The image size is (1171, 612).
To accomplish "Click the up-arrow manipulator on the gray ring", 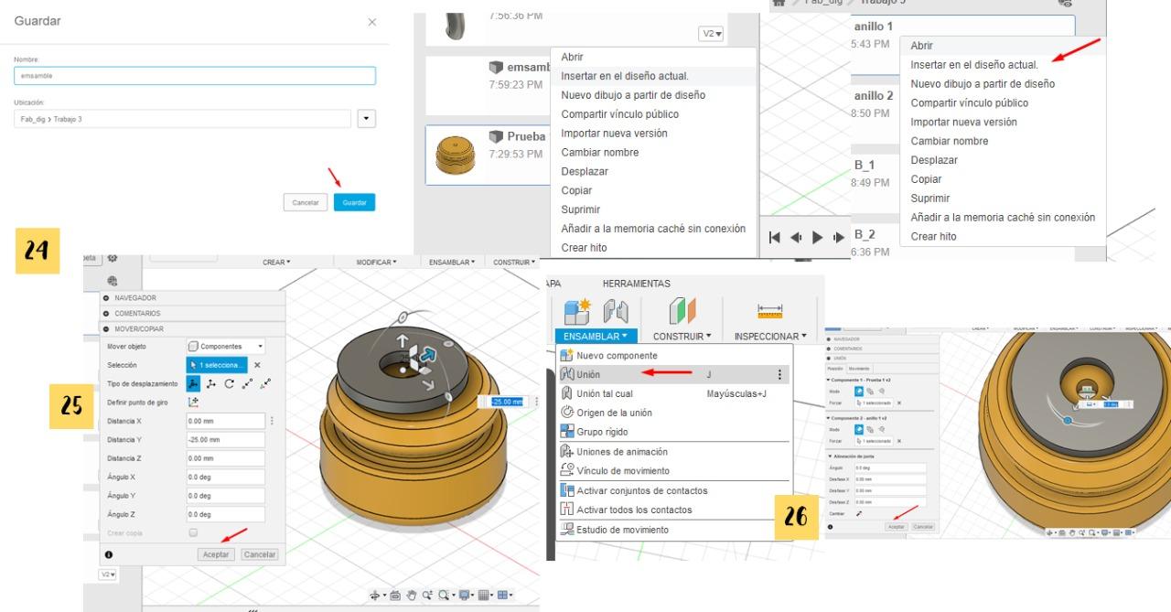I will pyautogui.click(x=401, y=342).
